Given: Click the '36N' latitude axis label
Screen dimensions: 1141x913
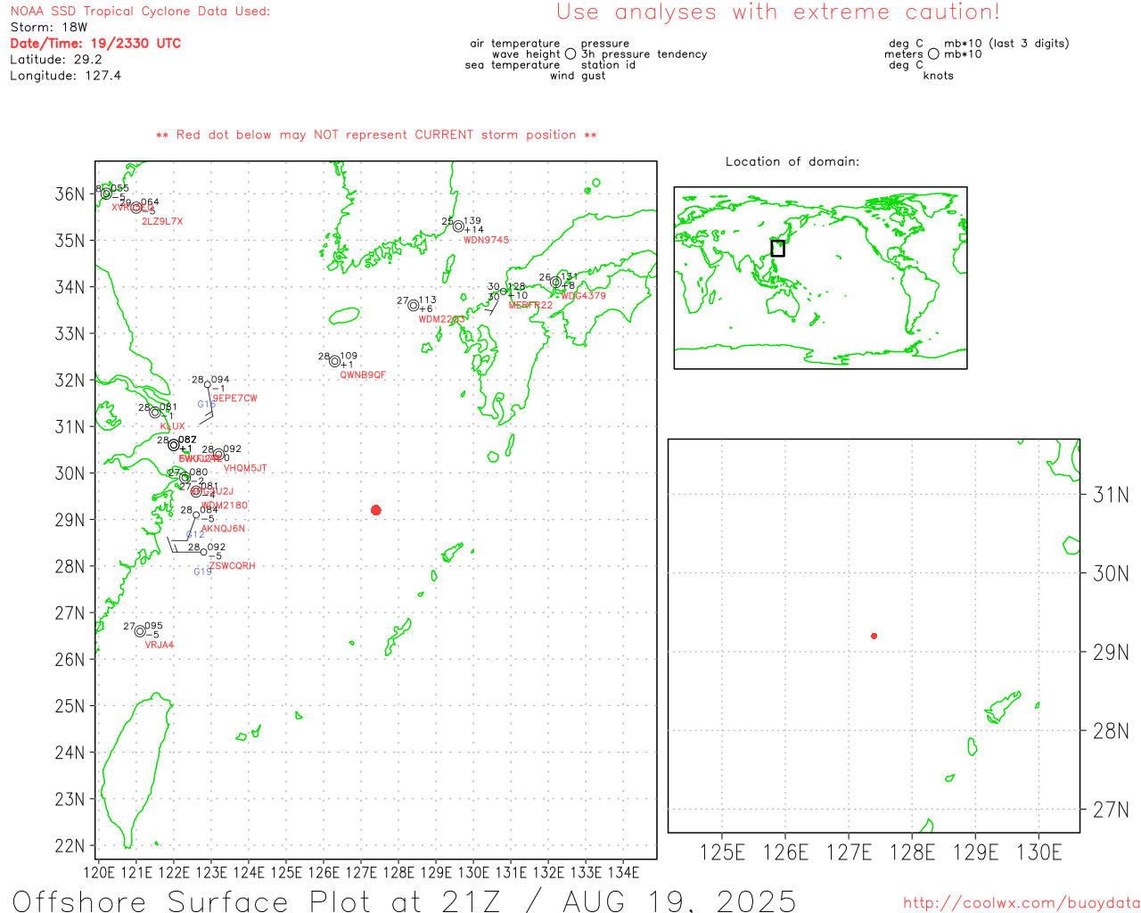Looking at the screenshot, I should 70,193.
